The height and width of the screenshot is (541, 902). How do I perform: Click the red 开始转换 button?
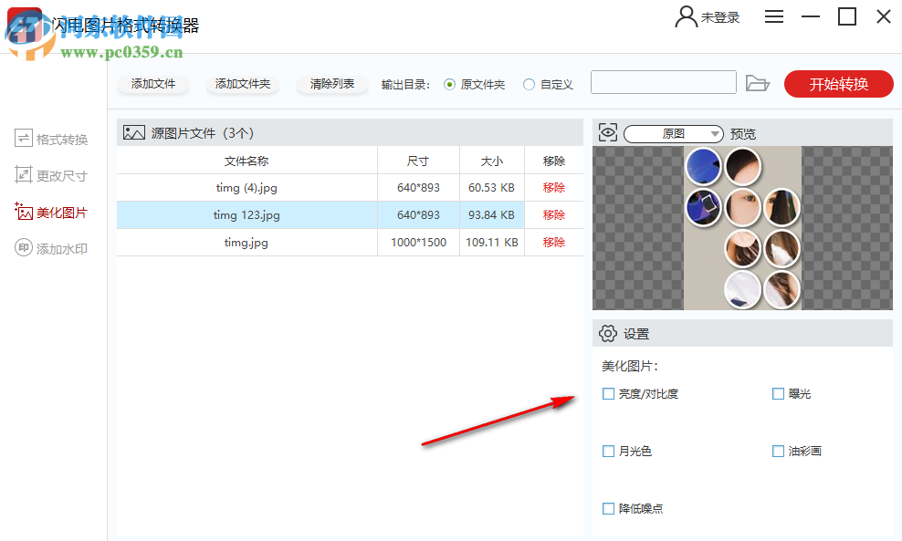point(838,83)
